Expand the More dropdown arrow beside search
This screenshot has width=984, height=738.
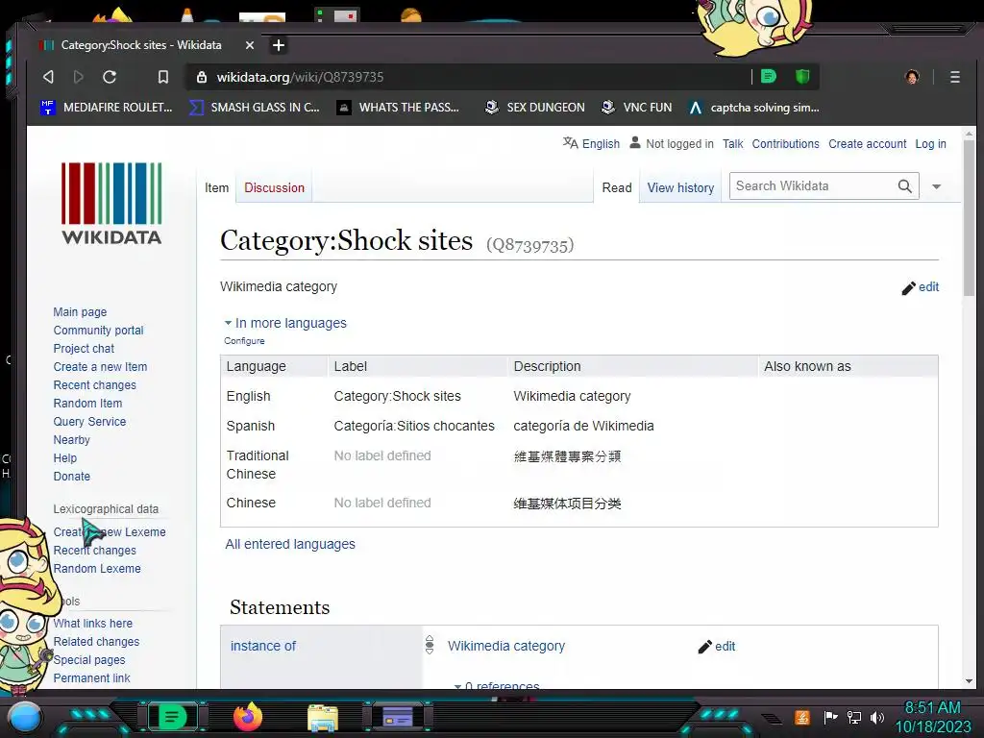[x=936, y=186]
